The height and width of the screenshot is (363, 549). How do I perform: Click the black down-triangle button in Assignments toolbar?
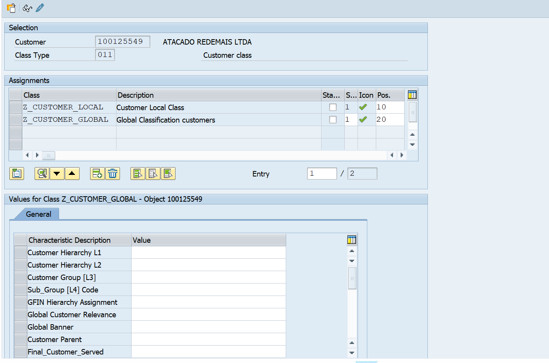[57, 173]
